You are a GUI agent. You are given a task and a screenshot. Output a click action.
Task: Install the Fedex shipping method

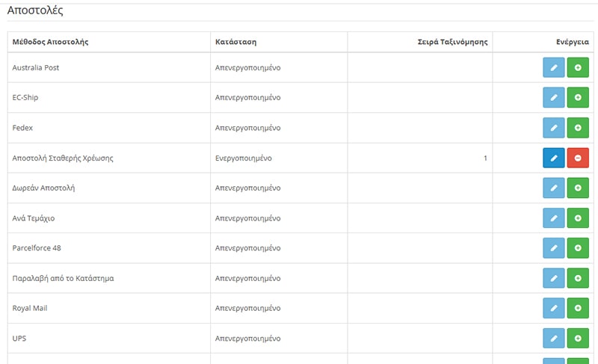[x=578, y=128]
